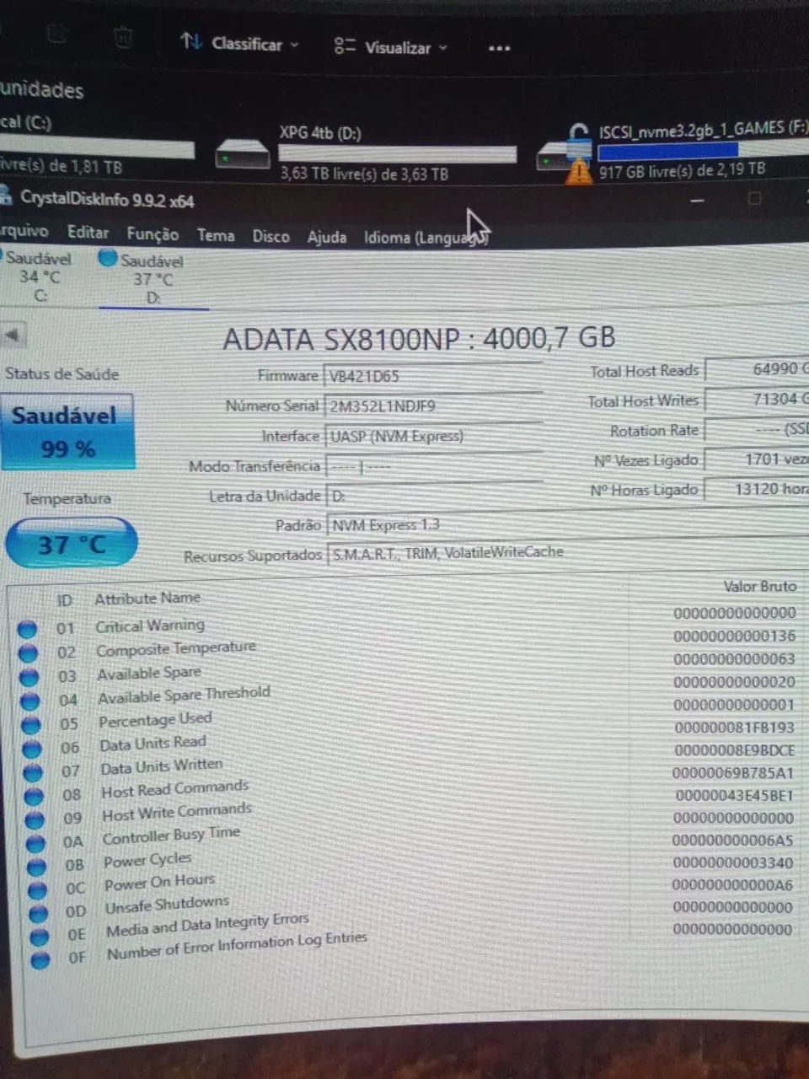
Task: Click the Unsafe Shutdowns status dot
Action: (39, 914)
